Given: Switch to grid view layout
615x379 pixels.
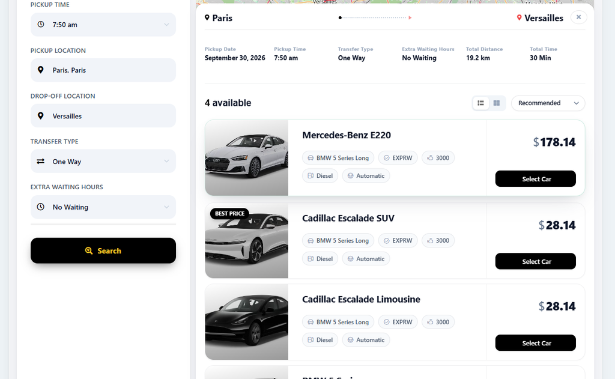Looking at the screenshot, I should pyautogui.click(x=497, y=103).
